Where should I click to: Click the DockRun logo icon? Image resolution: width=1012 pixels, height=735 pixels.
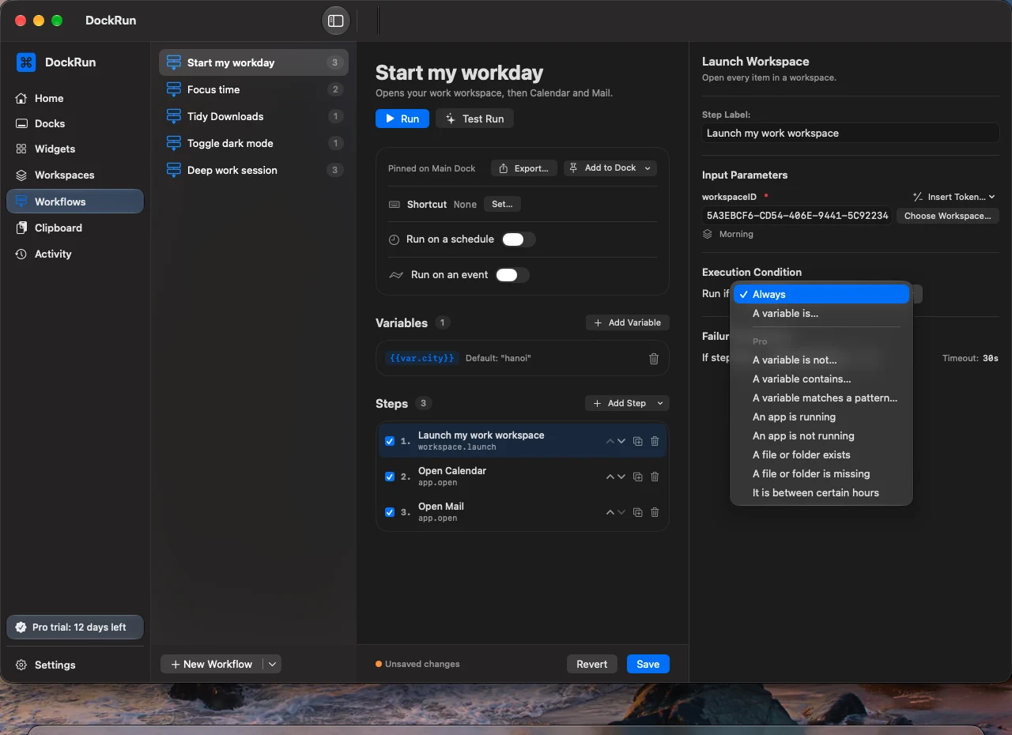26,62
